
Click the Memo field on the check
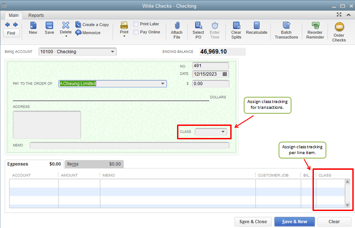tap(129, 146)
